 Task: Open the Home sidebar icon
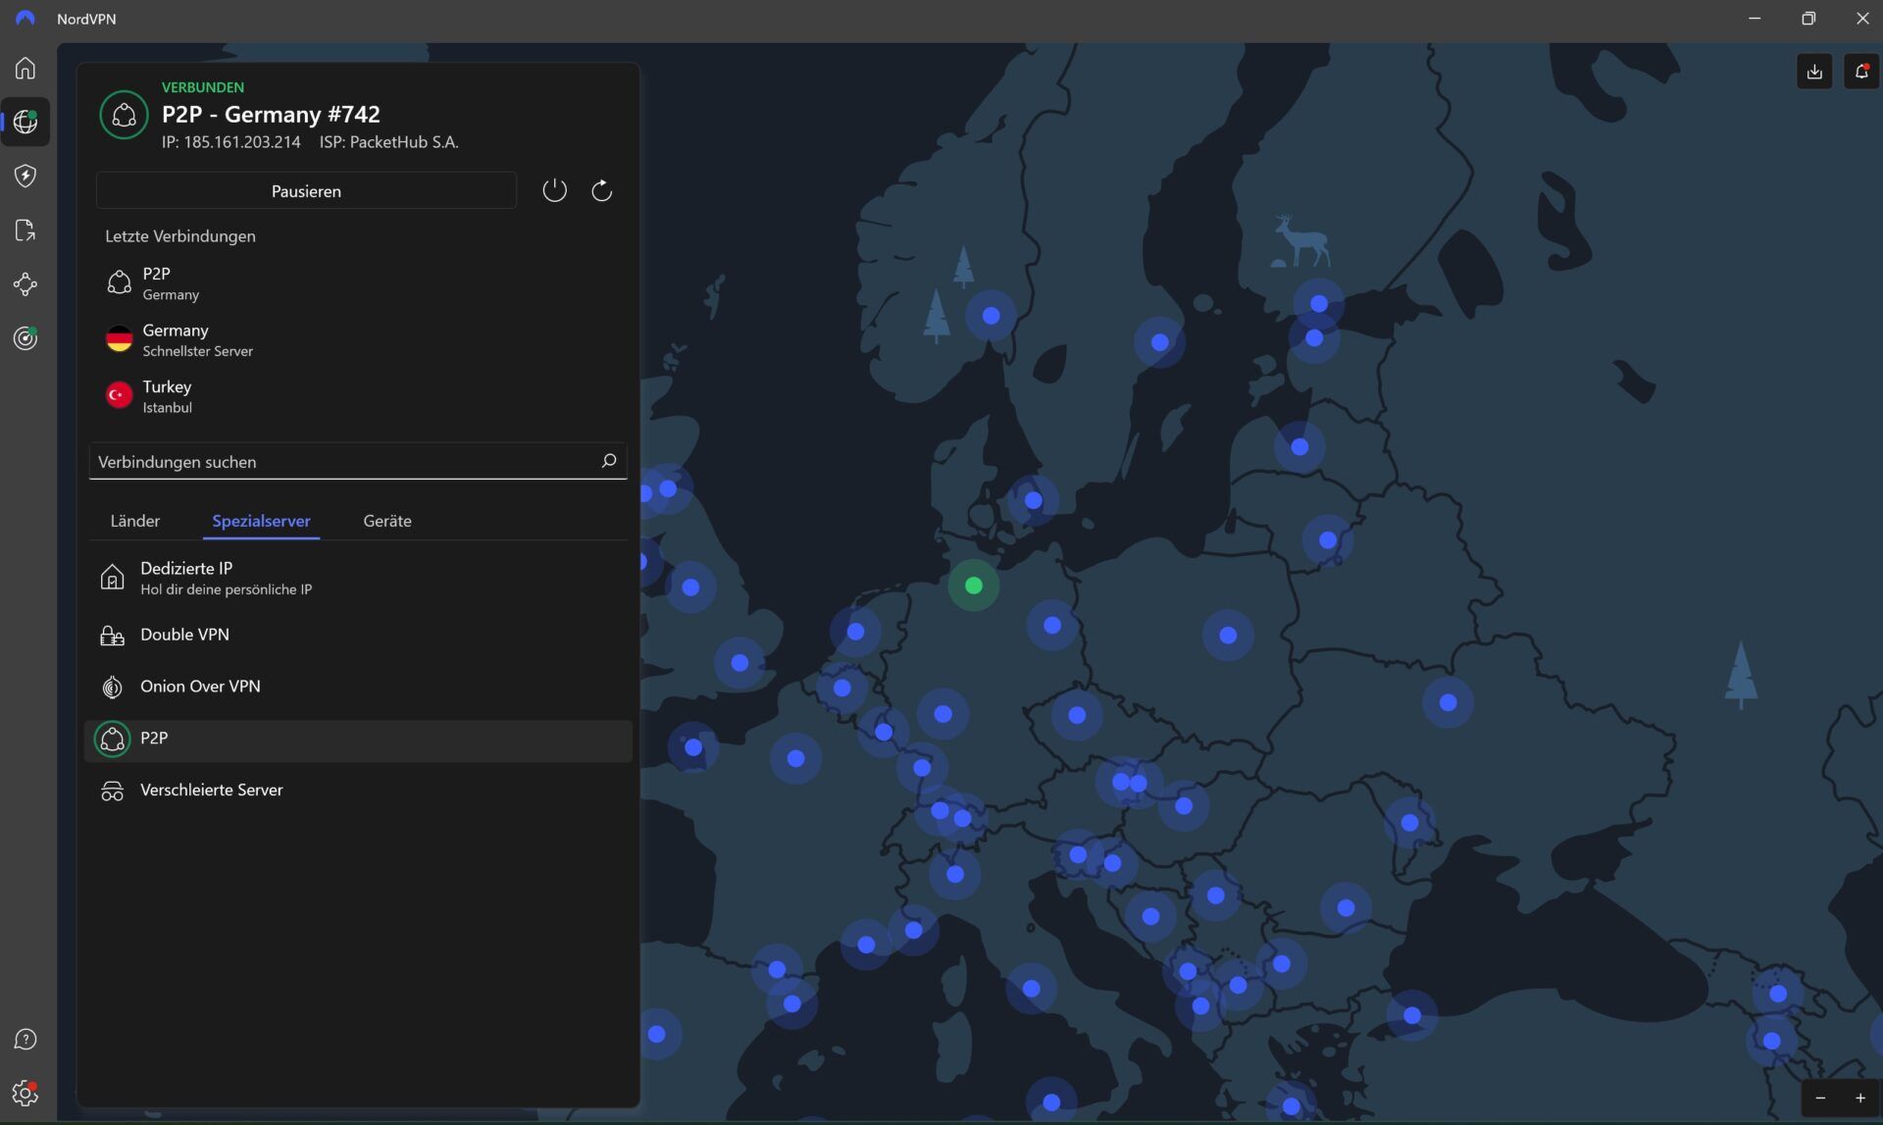(25, 68)
